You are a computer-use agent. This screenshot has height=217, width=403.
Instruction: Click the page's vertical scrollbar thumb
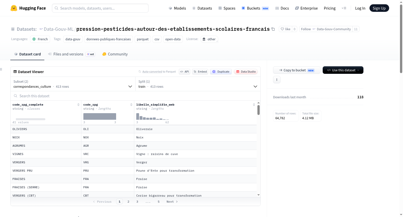(x=401, y=39)
